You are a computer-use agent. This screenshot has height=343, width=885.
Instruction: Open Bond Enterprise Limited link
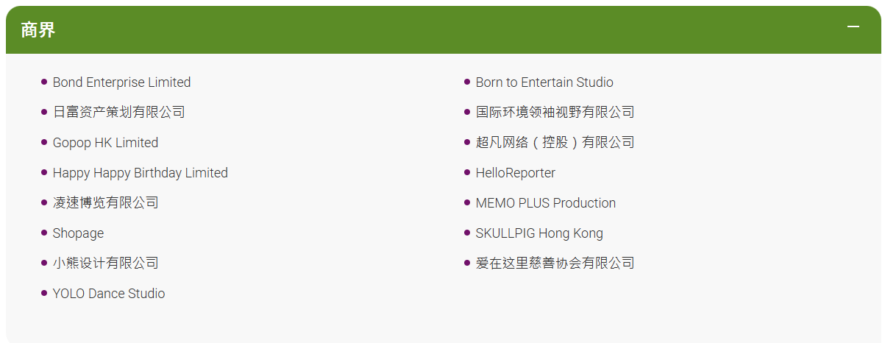coord(121,82)
